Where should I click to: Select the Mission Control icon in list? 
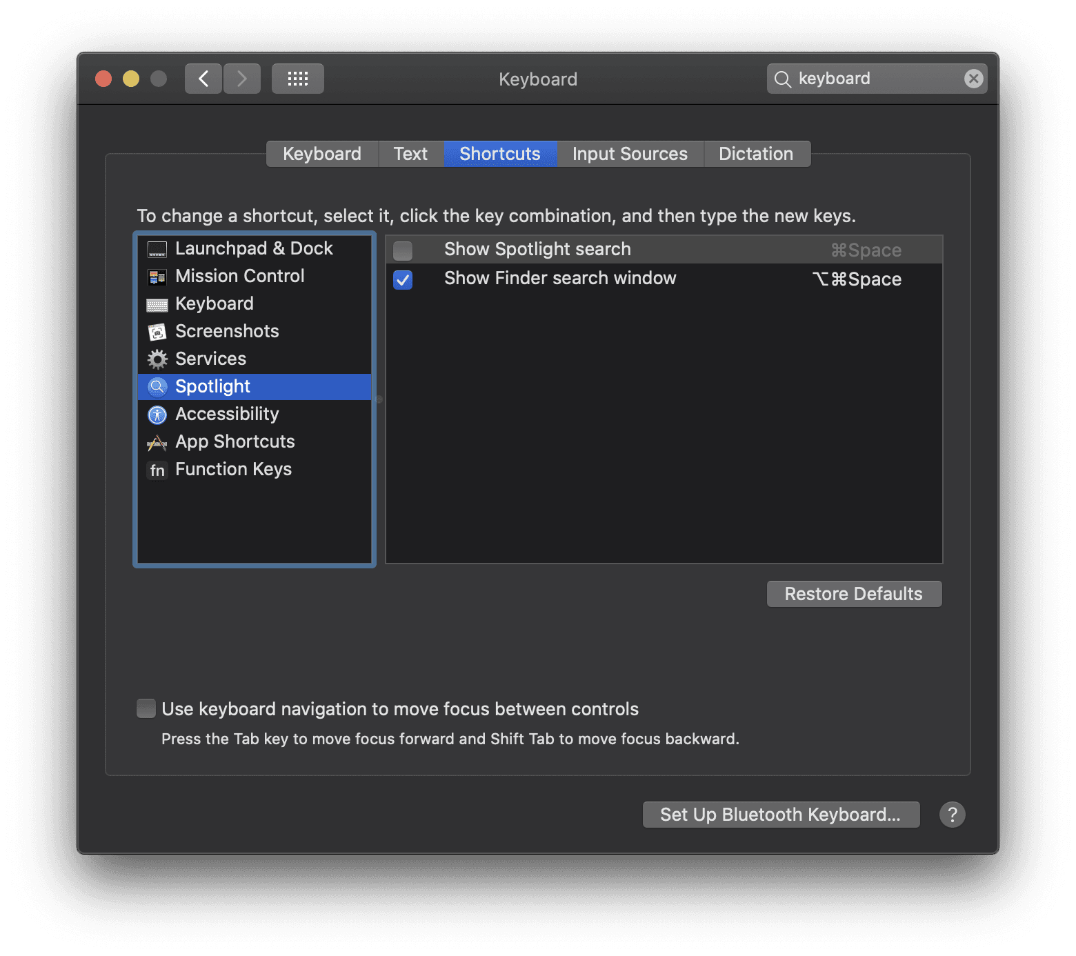pyautogui.click(x=157, y=277)
